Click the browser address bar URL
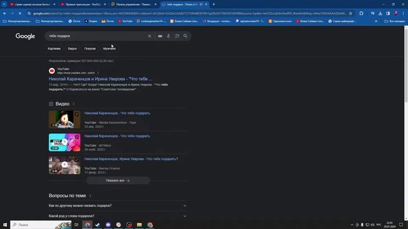Image resolution: width=408 pixels, height=229 pixels. [x=189, y=13]
